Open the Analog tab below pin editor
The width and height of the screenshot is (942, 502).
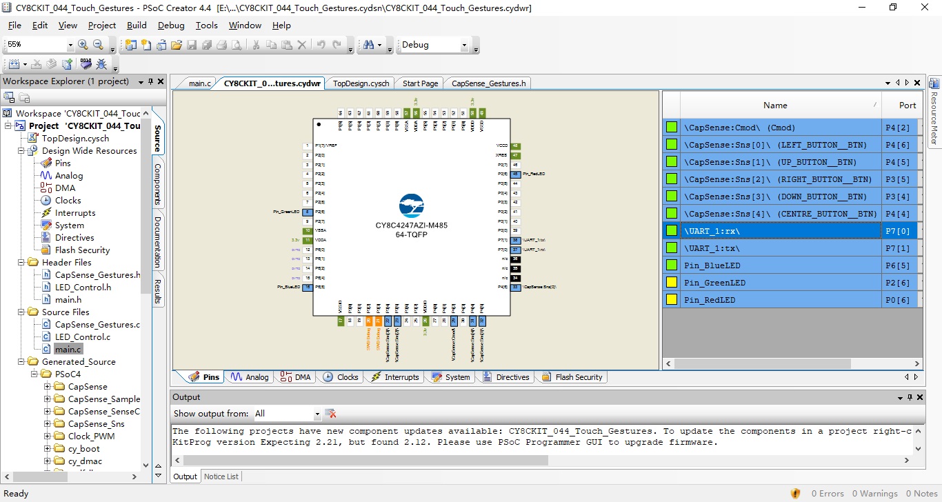click(250, 377)
